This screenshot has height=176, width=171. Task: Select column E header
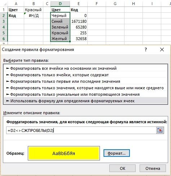(x=79, y=4)
